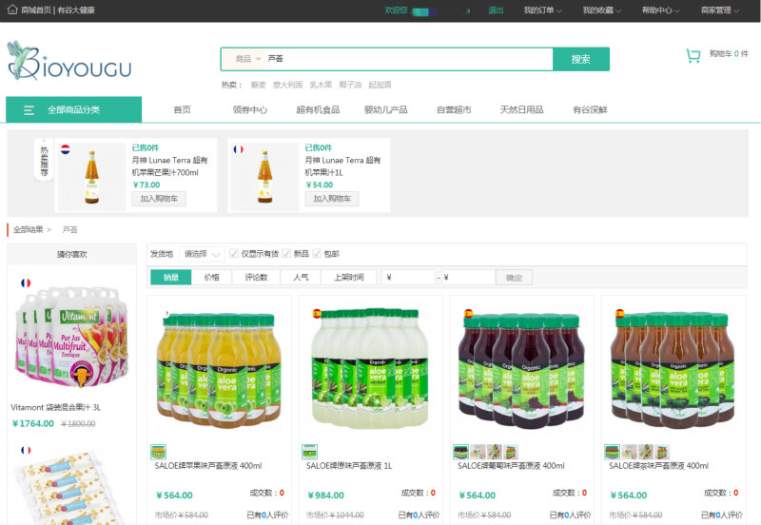Open 超有机食品 nav item

tap(318, 110)
